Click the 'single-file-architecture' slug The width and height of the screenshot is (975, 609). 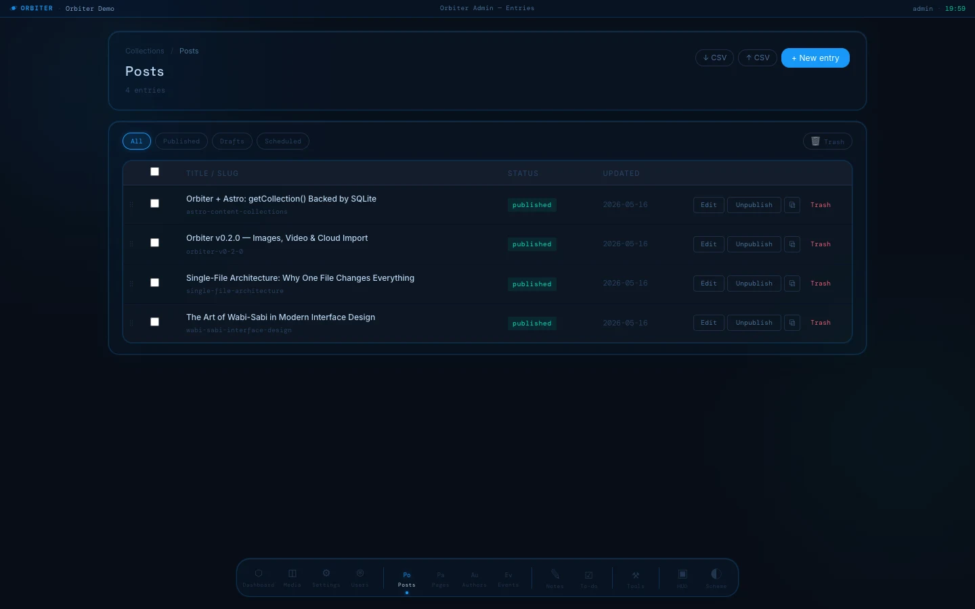[x=235, y=291]
